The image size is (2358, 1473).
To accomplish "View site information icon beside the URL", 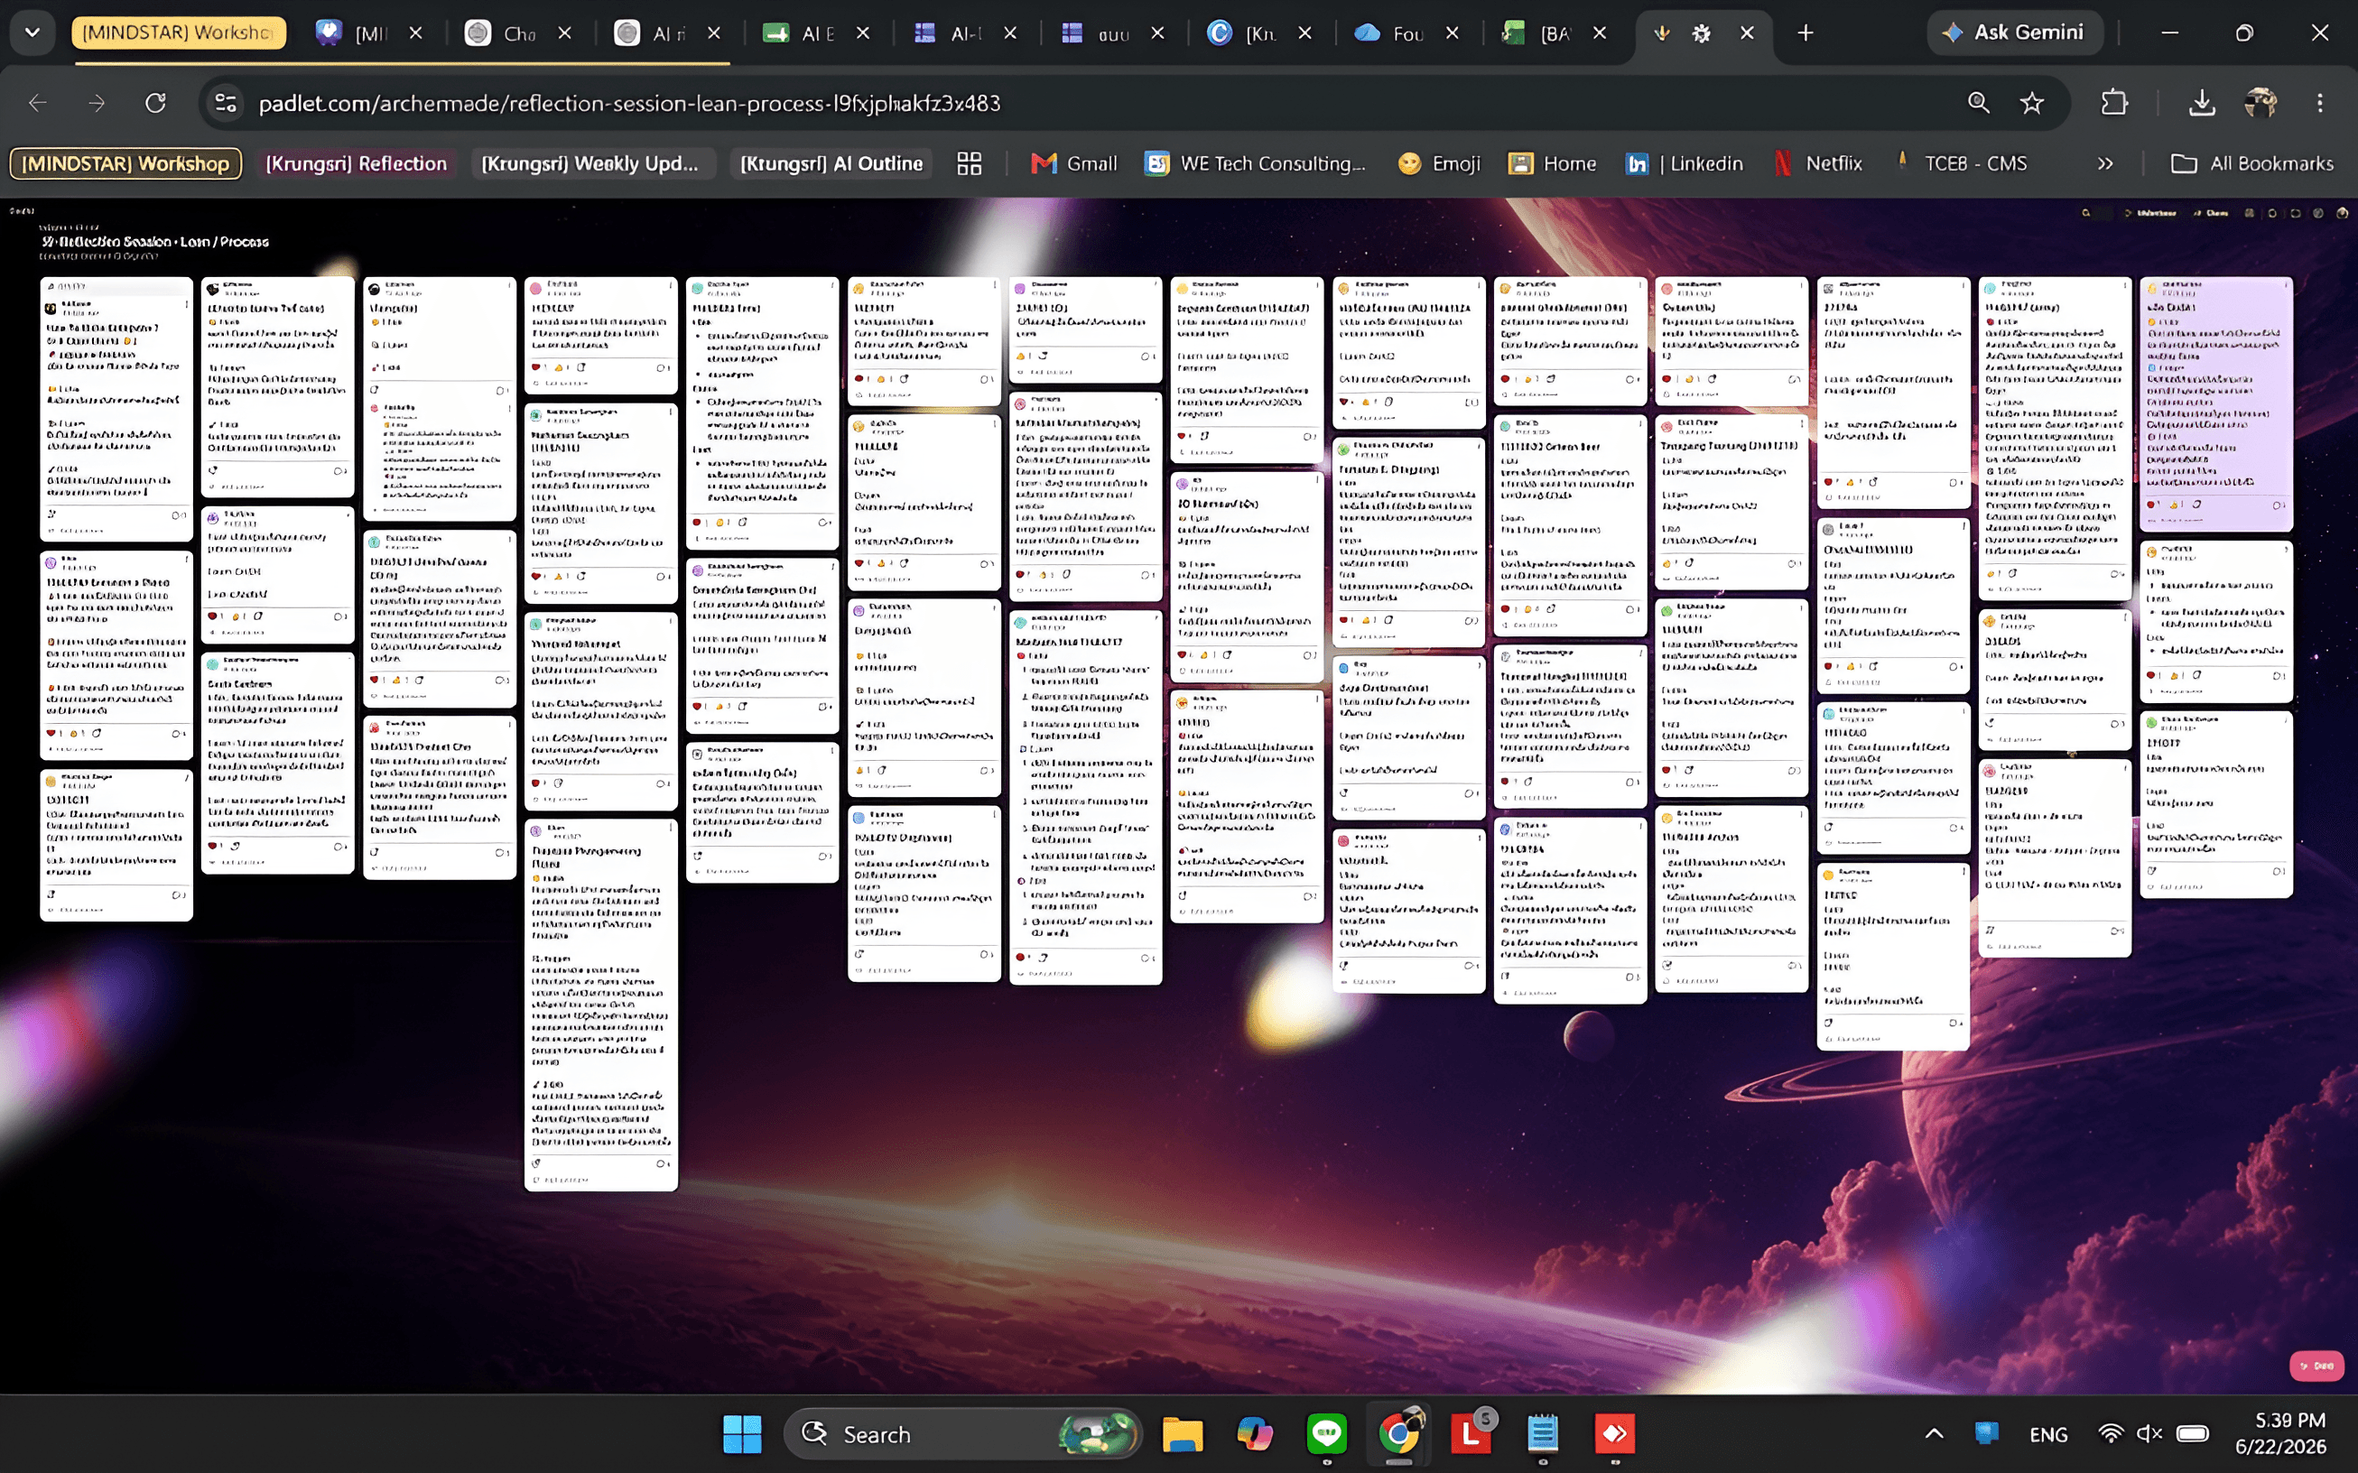I will [226, 103].
